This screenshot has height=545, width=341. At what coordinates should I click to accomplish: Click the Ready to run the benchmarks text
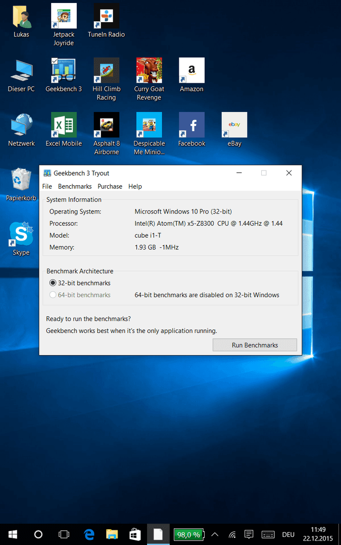point(88,319)
